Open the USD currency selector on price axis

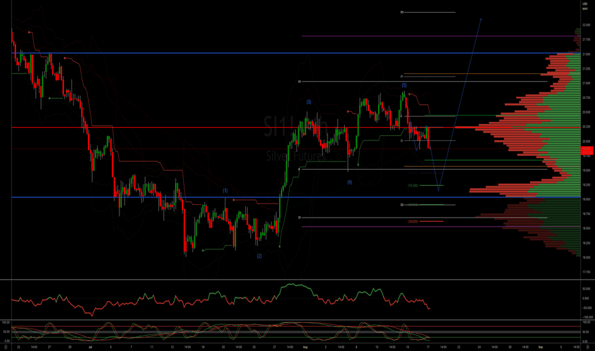585,4
